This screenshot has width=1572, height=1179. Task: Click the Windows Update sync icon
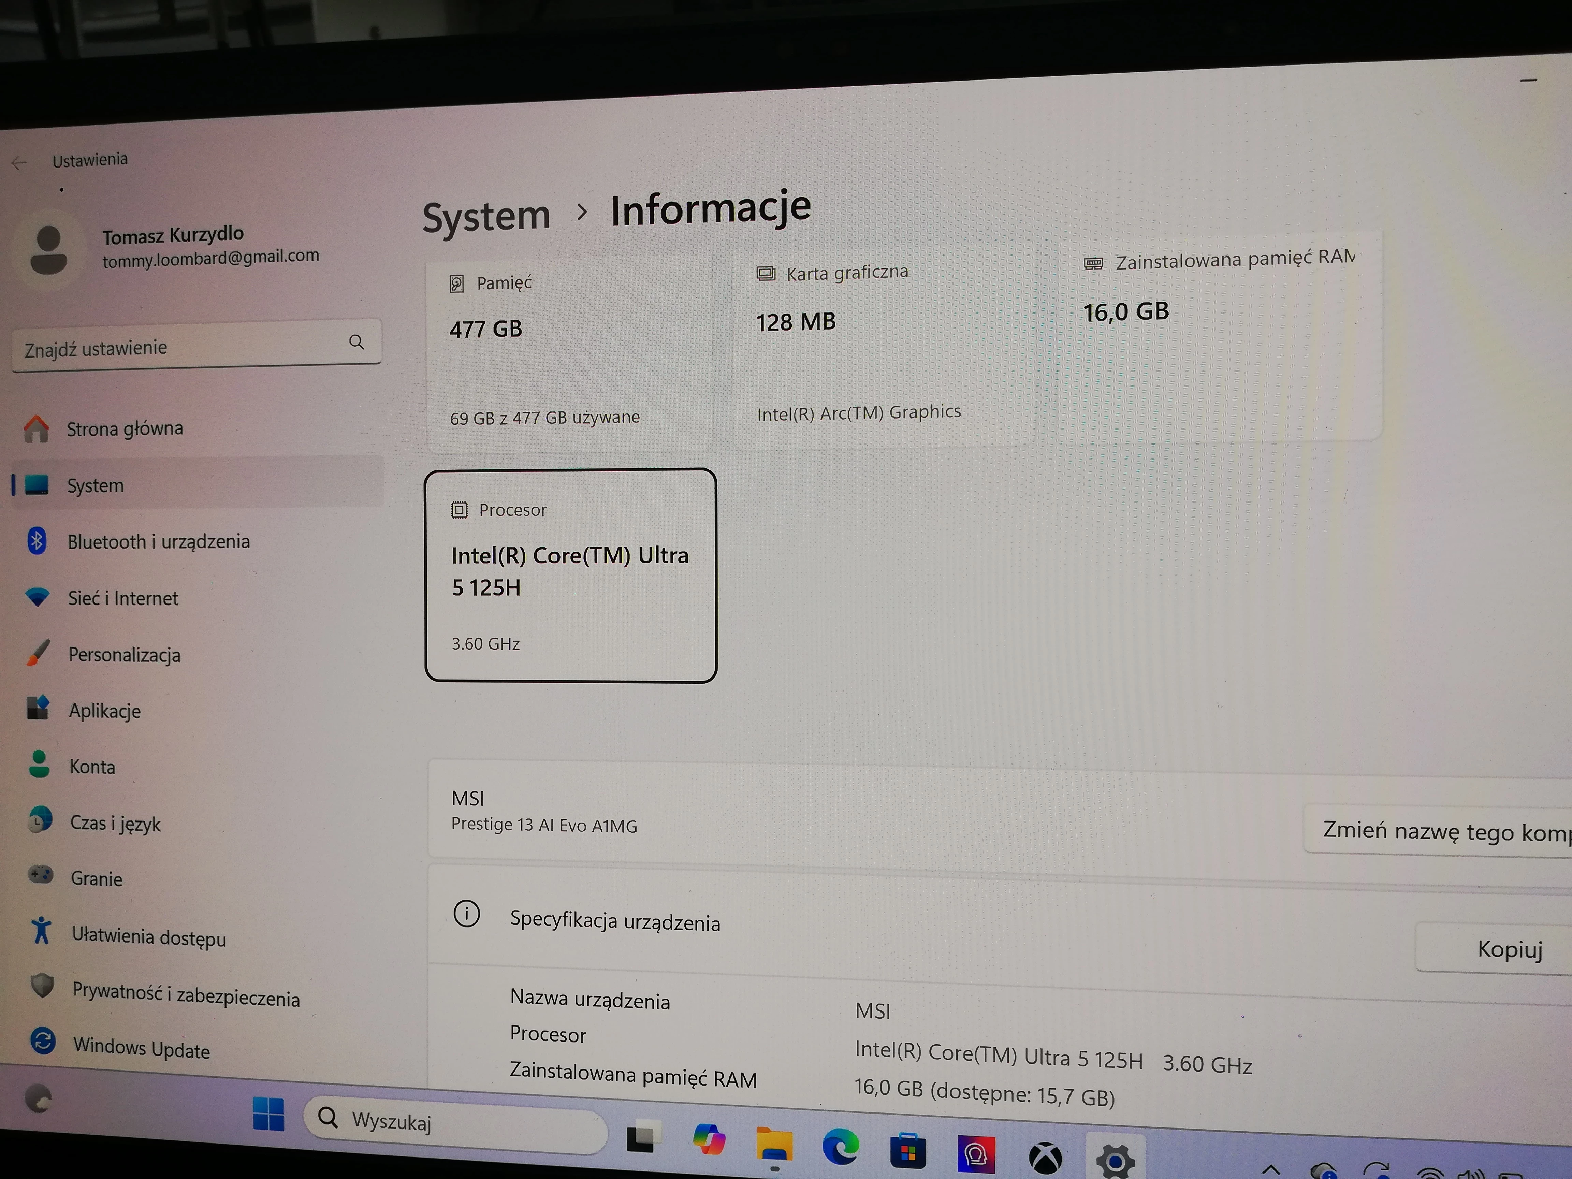[x=43, y=1041]
